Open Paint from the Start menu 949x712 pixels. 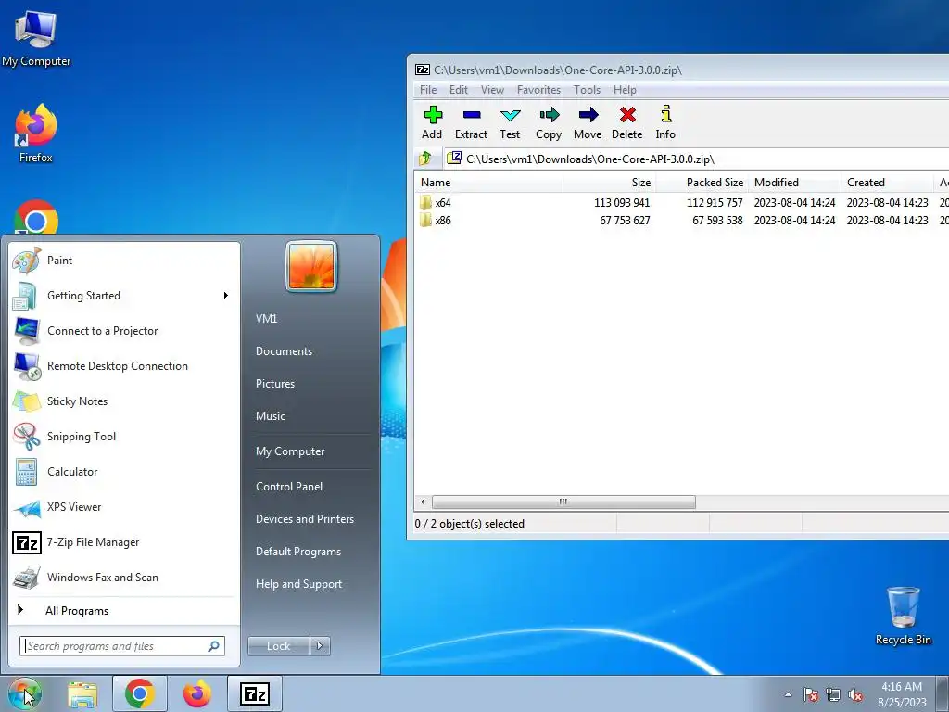pyautogui.click(x=123, y=261)
